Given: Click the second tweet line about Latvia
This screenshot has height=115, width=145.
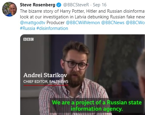Looking at the screenshot, I should [x=82, y=17].
